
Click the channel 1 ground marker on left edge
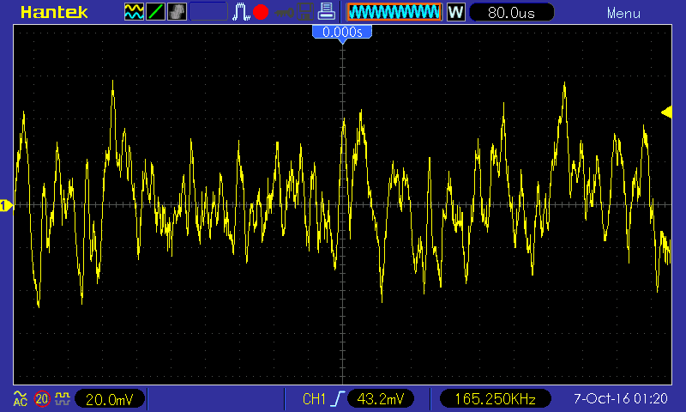point(6,205)
